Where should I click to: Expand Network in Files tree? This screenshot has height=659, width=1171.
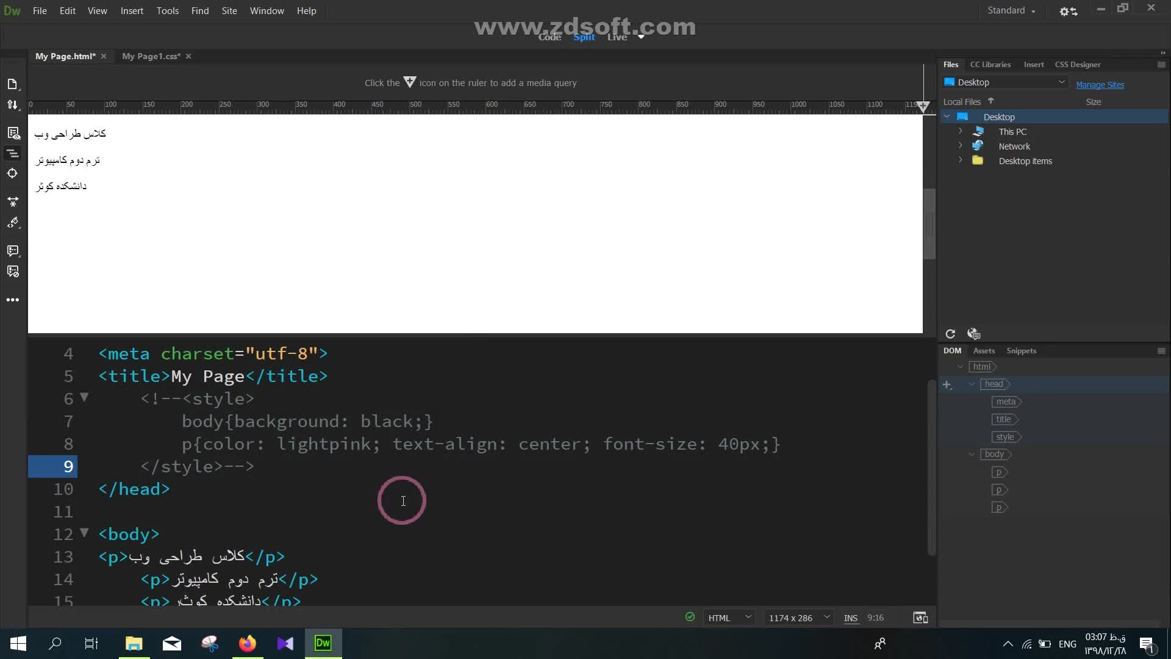coord(960,146)
